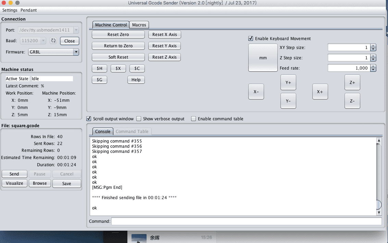The height and width of the screenshot is (243, 388).
Task: Toggle the mm units button
Action: (263, 58)
